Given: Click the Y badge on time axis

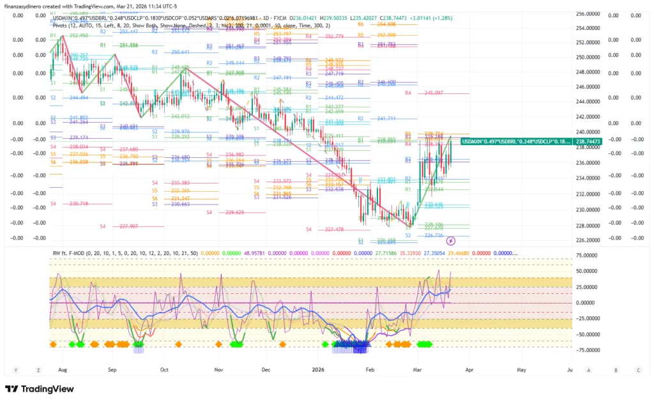Looking at the screenshot, I should point(15,370).
